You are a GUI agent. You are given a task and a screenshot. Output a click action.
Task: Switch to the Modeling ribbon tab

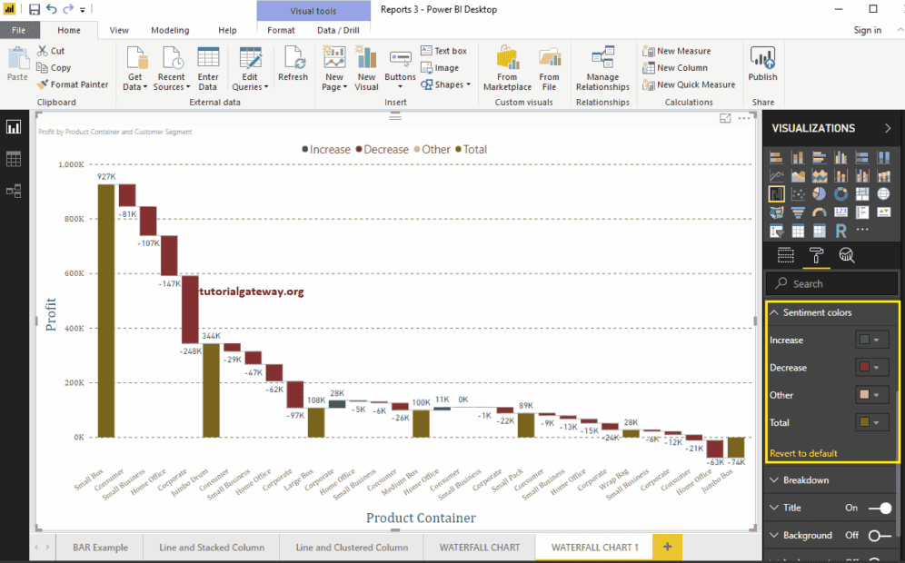pos(170,29)
